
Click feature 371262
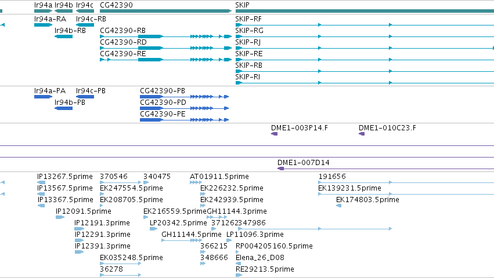tap(214, 229)
